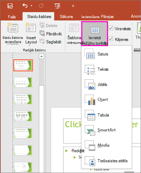Toggle Ievietot vietturi placeholder dropdown
Image resolution: width=141 pixels, height=173 pixels.
pos(94,34)
